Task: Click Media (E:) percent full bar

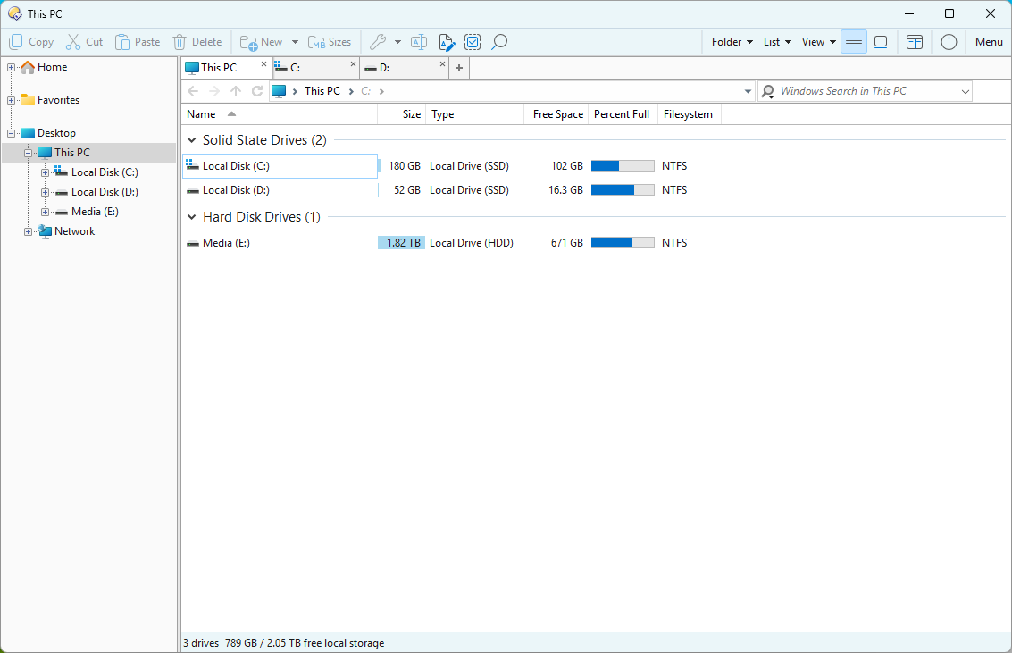Action: pos(623,243)
